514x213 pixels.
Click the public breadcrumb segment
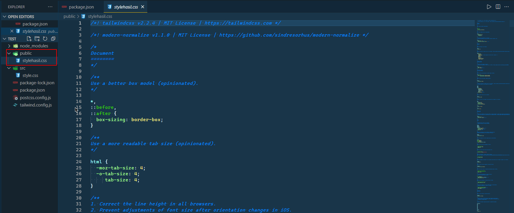(x=69, y=16)
